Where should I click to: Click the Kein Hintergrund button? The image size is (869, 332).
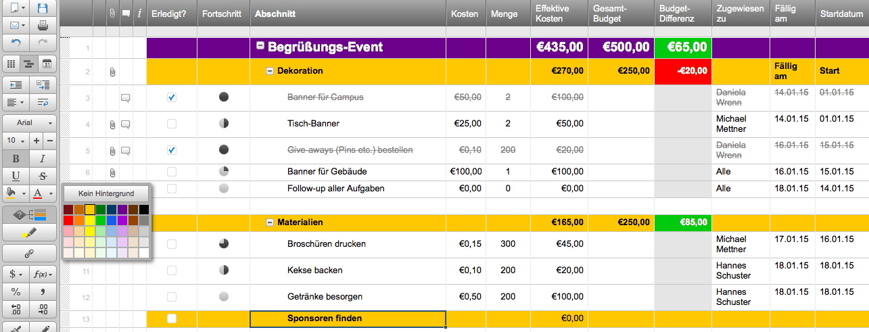pyautogui.click(x=106, y=193)
